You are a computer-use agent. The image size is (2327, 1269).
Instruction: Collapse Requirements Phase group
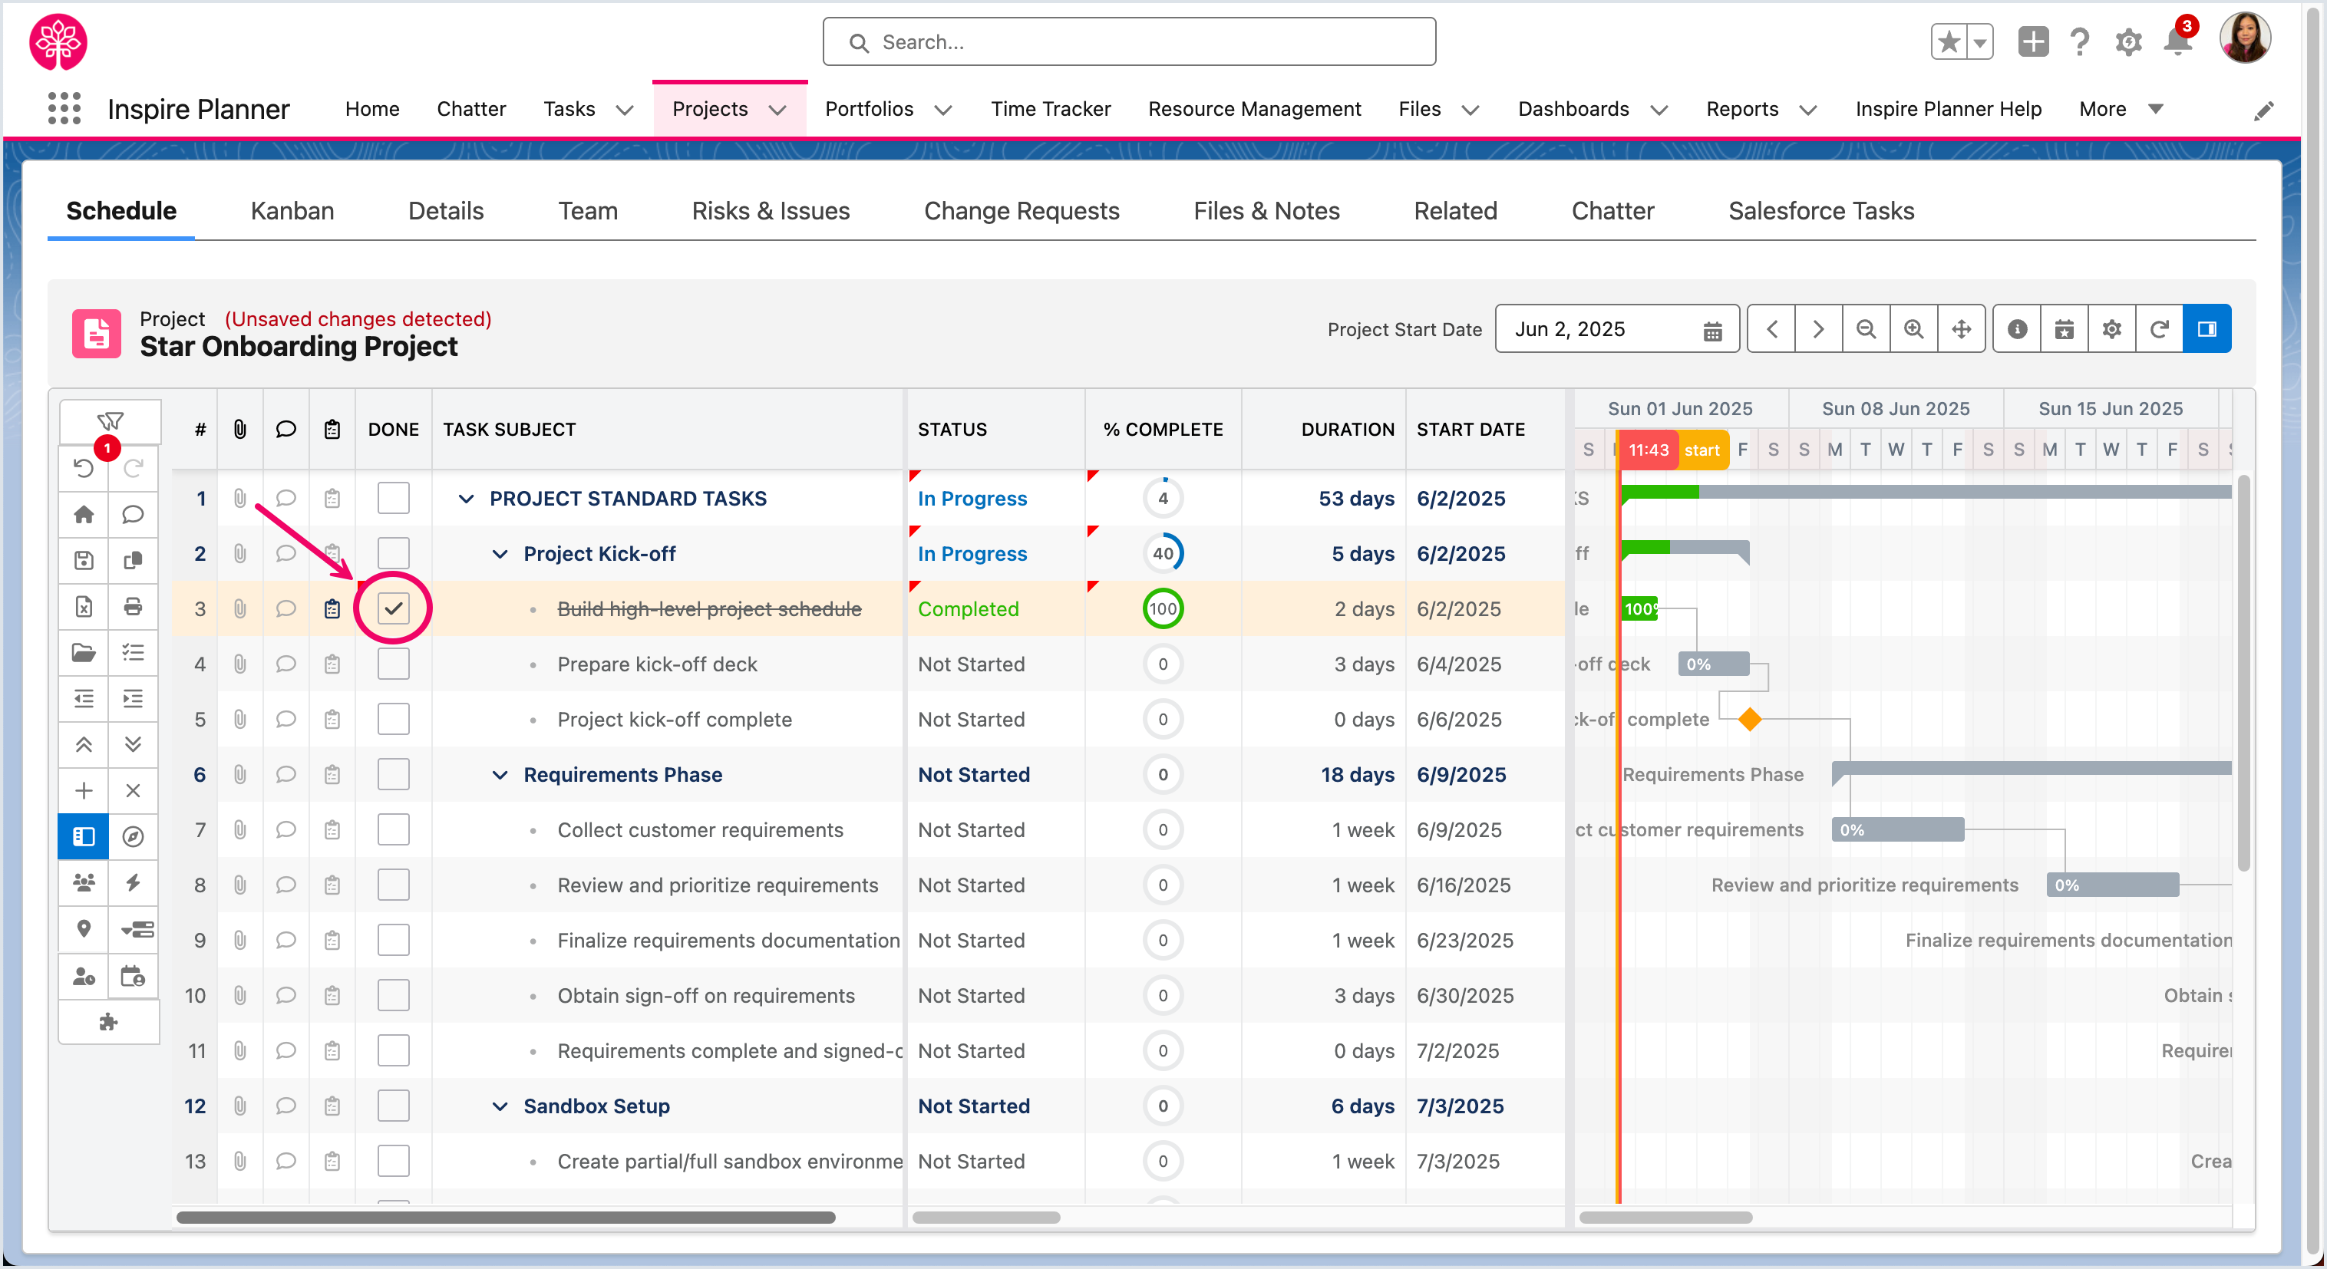[500, 775]
